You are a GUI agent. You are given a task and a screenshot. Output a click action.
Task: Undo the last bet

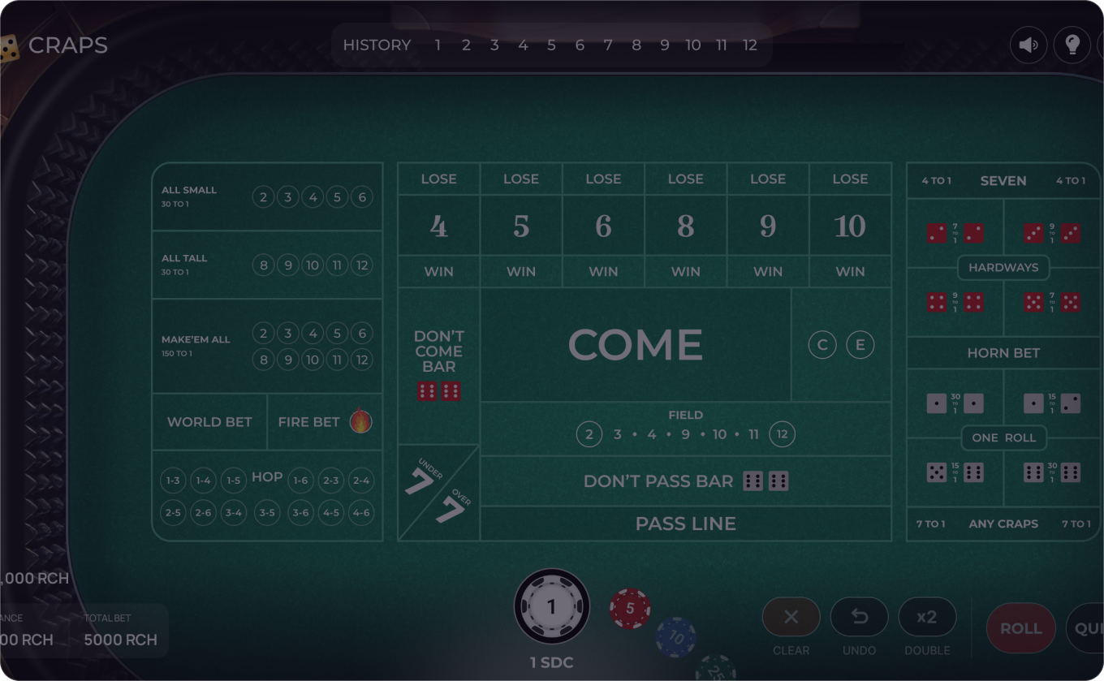click(860, 618)
